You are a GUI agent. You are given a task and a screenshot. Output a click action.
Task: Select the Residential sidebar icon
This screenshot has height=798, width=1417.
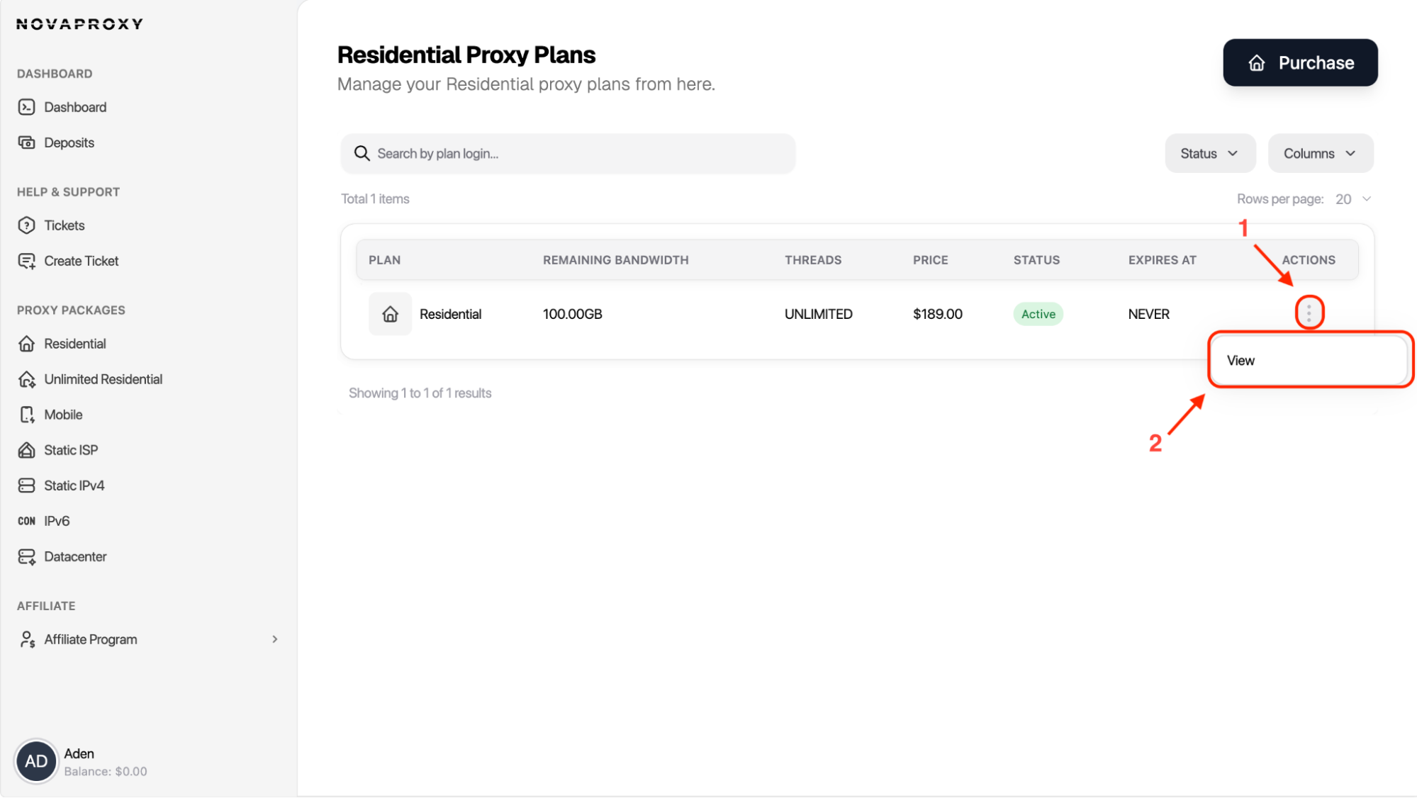click(x=27, y=344)
